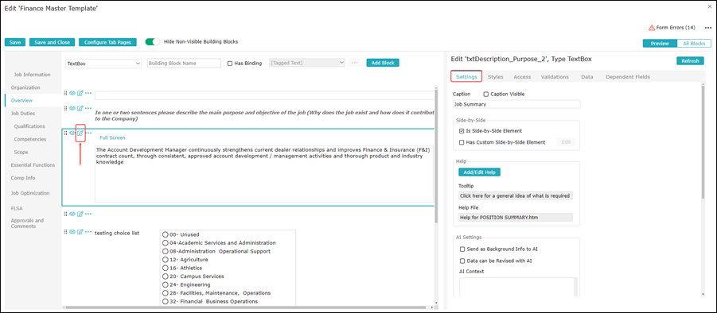Switch to the Dependent Fields tab

coord(628,76)
